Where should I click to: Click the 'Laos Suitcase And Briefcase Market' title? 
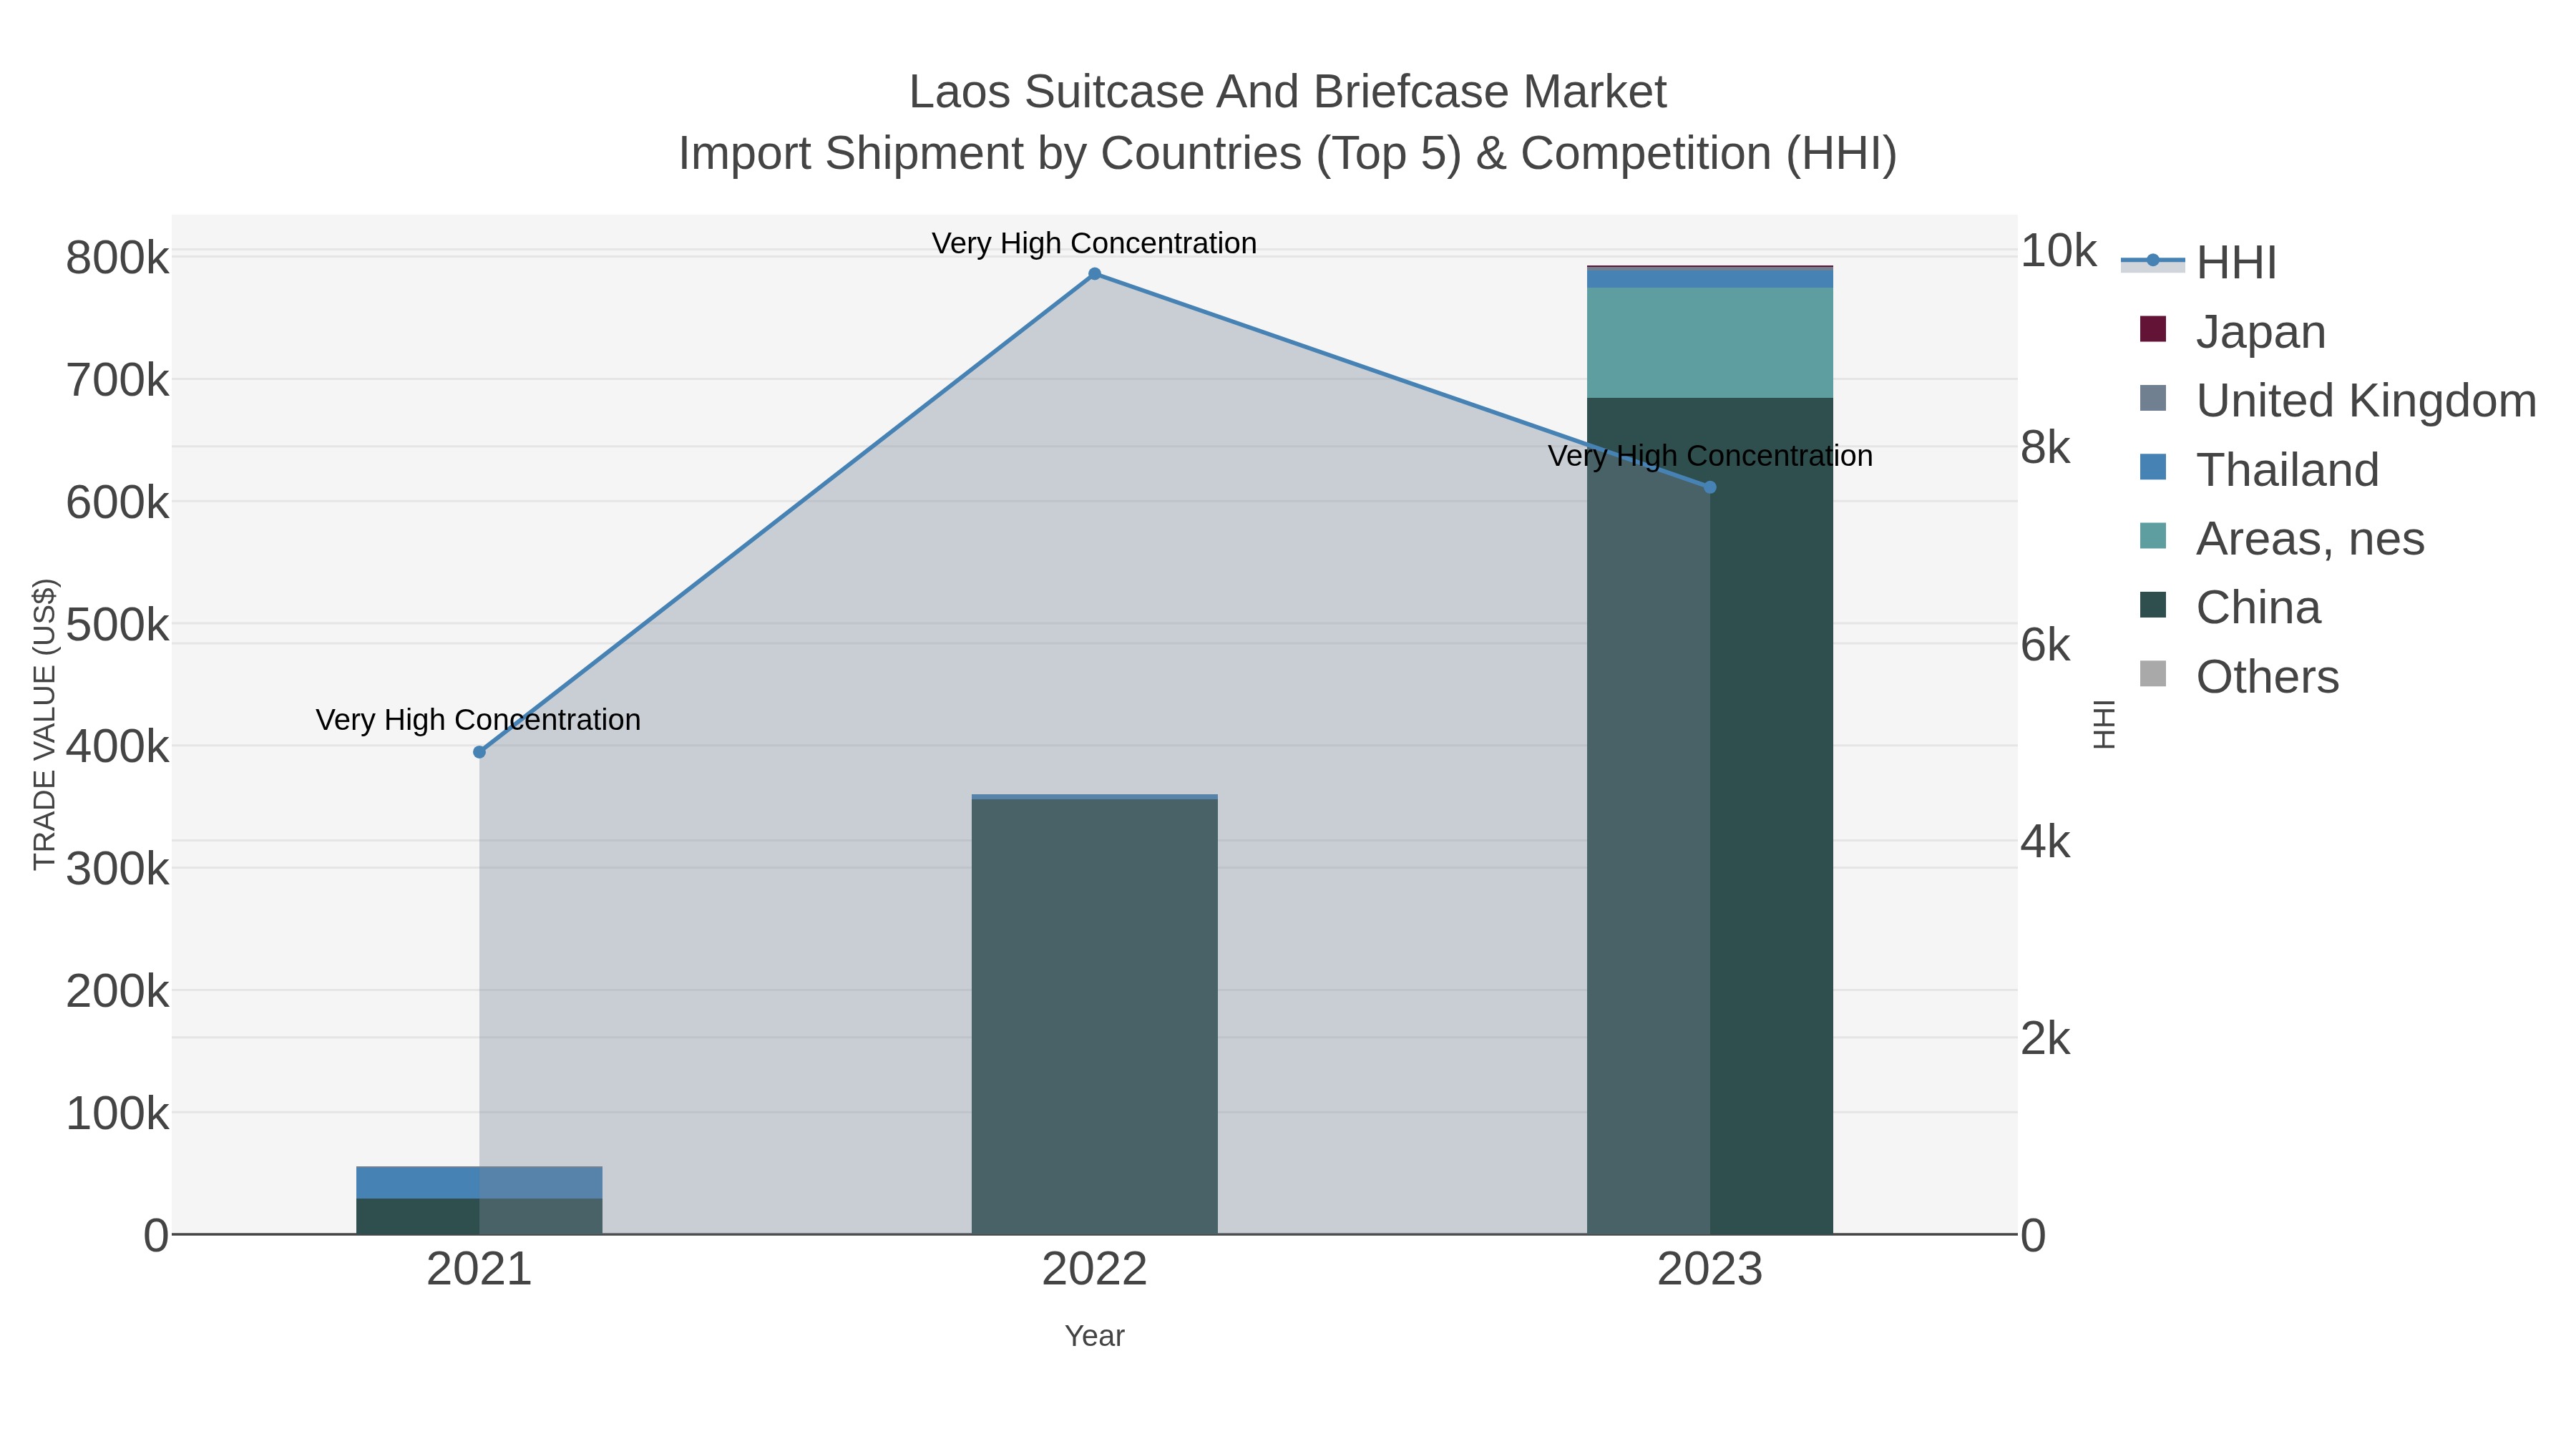point(1287,92)
